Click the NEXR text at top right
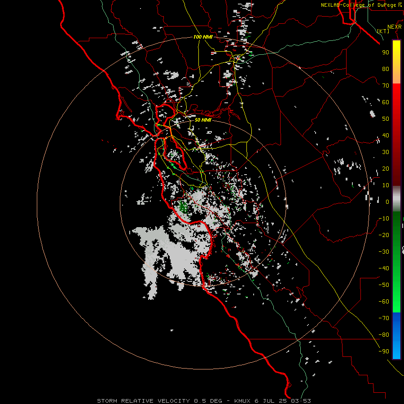 tap(395, 27)
